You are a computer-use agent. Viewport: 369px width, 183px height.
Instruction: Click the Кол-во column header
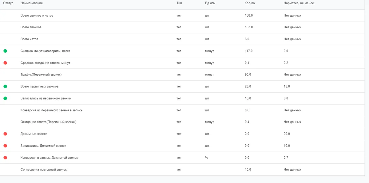tap(250, 3)
